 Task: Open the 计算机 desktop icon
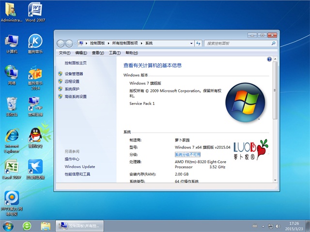coord(12,44)
